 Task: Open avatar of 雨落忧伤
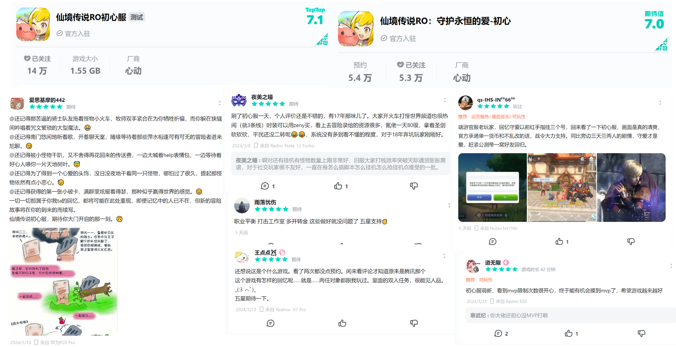(x=242, y=205)
